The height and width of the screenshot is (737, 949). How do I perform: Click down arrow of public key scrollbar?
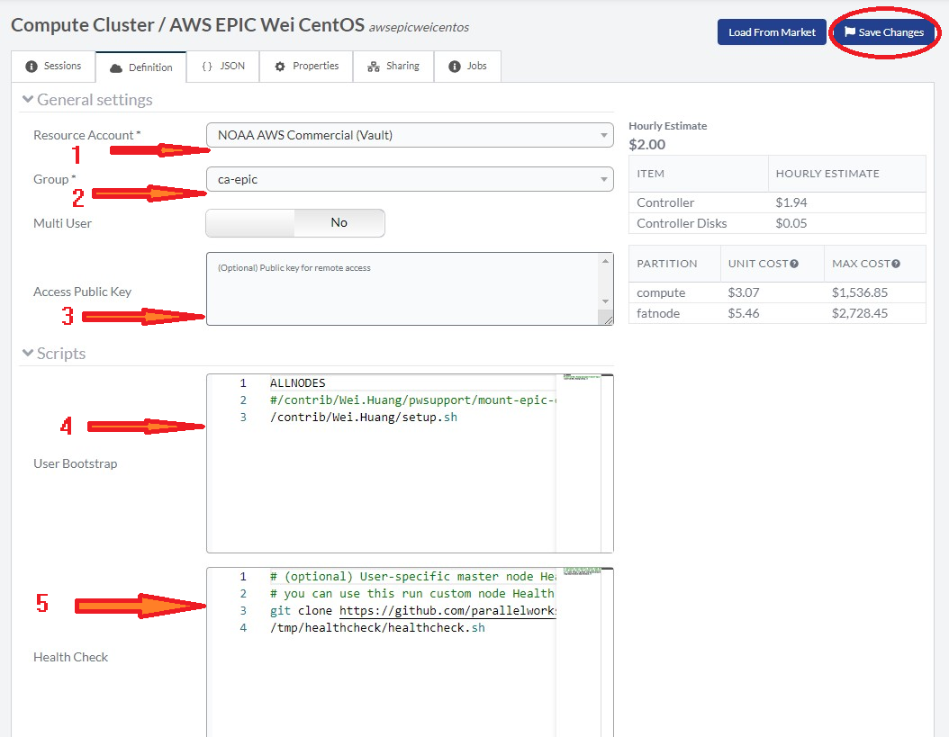coord(605,301)
